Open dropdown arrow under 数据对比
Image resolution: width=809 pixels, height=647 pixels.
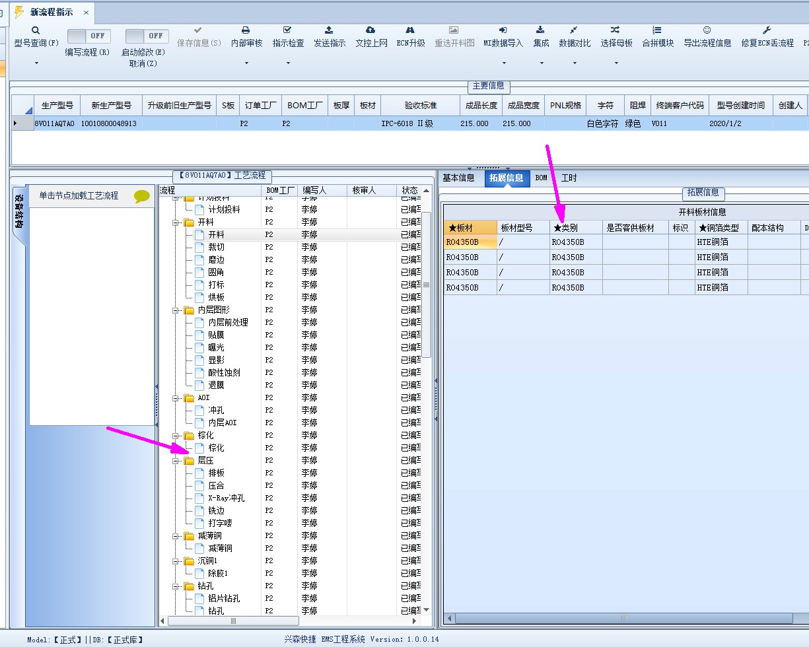coord(575,63)
